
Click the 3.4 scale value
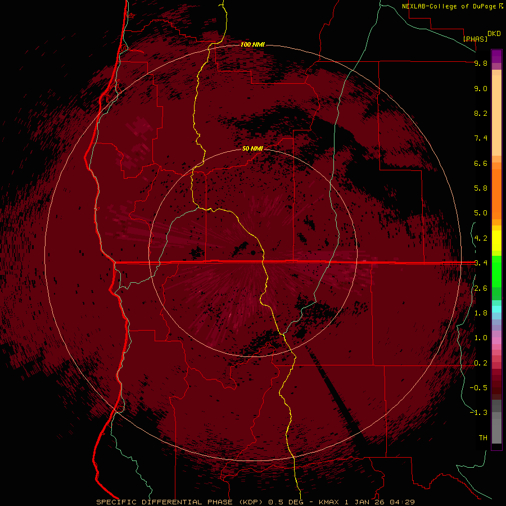pos(481,263)
